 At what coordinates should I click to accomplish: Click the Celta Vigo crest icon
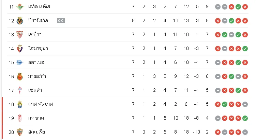click(x=20, y=90)
